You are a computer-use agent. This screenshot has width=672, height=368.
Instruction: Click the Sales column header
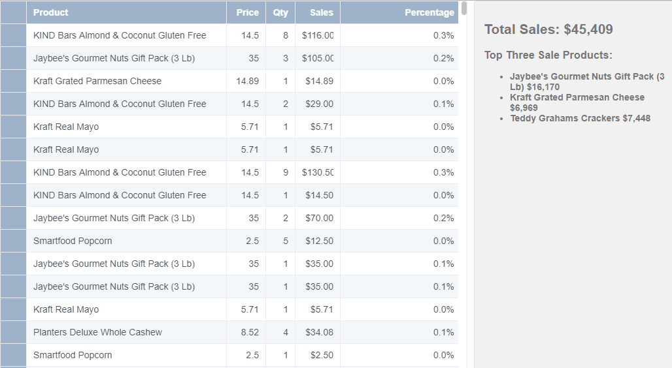point(318,12)
